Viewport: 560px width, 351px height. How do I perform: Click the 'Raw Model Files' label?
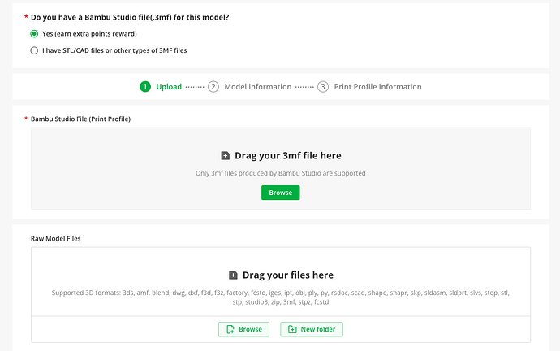pos(56,238)
